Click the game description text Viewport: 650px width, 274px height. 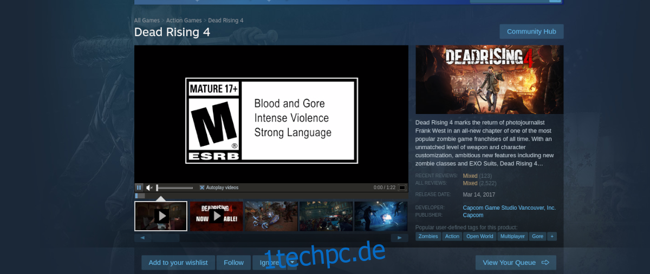point(485,143)
